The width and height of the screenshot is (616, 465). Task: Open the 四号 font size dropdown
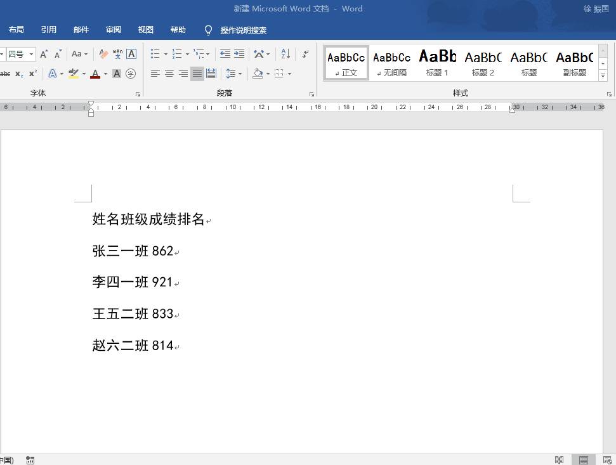[x=31, y=54]
